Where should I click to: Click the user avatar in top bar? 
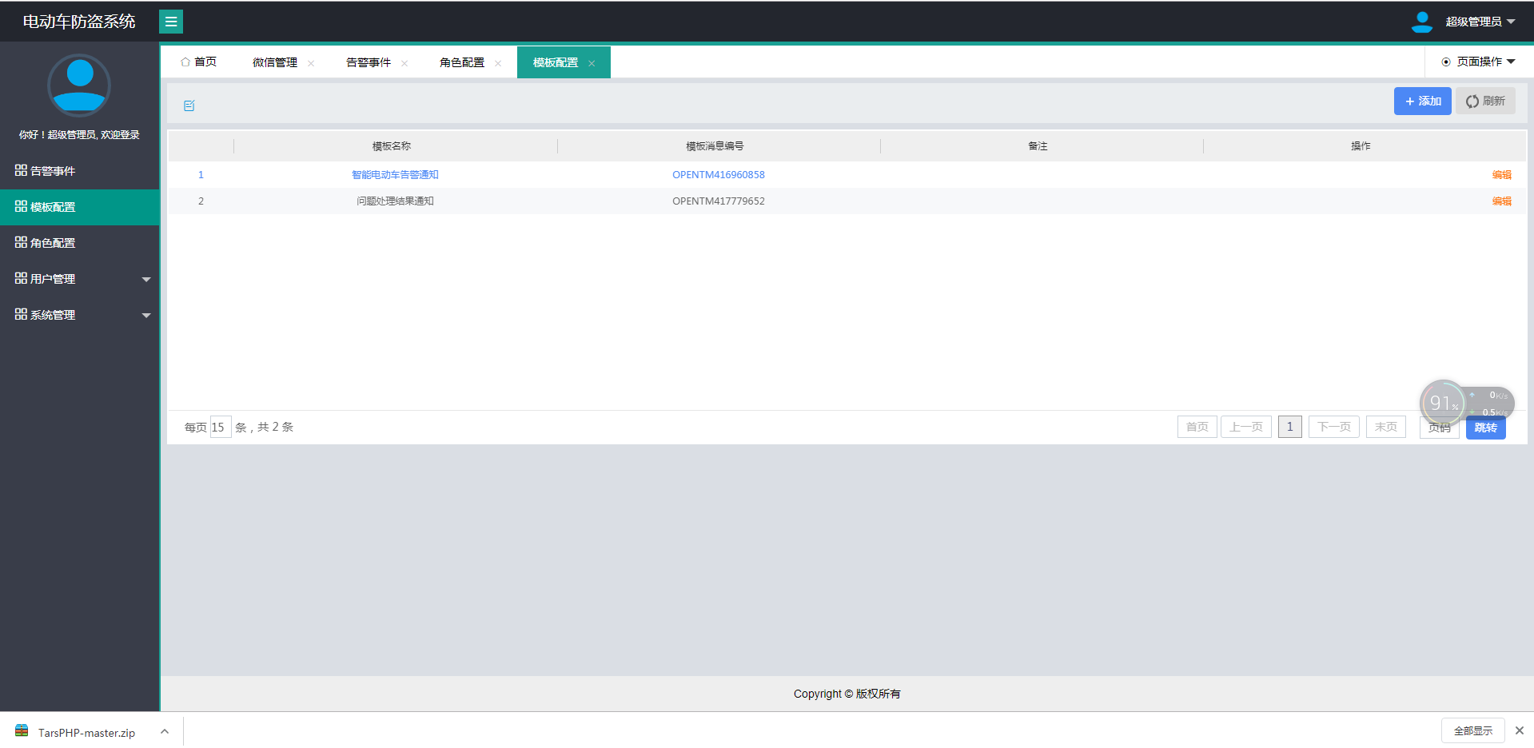(x=1421, y=22)
